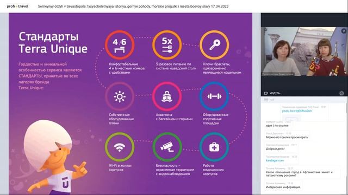Click the chat bubble icon in video panel

click(x=341, y=93)
